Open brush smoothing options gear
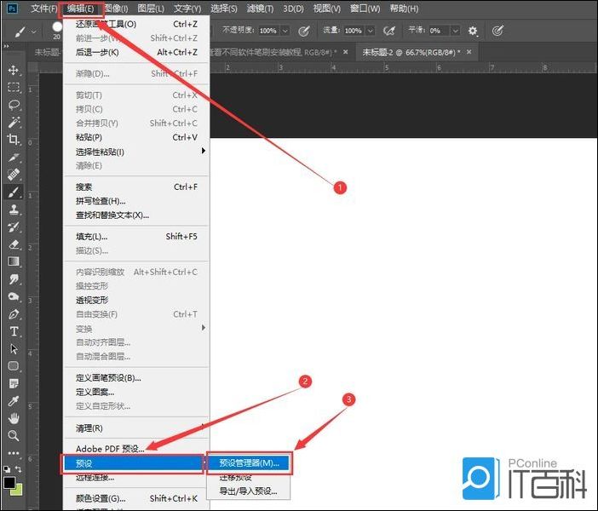598x511 pixels. pyautogui.click(x=474, y=31)
